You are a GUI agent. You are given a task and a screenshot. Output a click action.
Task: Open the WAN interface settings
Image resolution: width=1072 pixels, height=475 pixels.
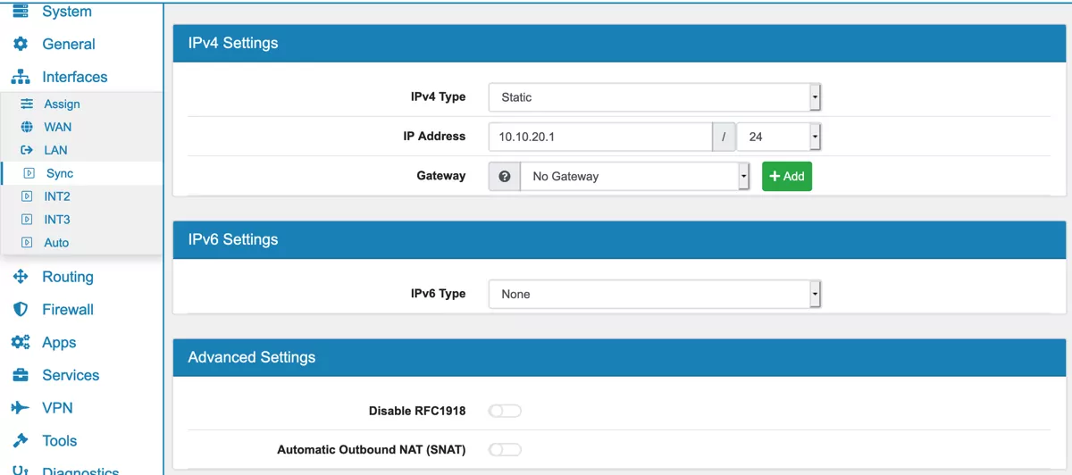click(x=58, y=128)
